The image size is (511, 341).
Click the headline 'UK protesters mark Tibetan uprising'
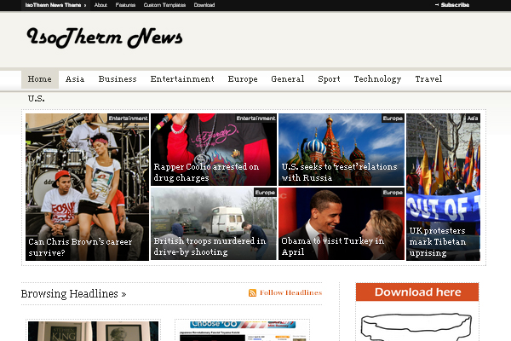pos(438,242)
